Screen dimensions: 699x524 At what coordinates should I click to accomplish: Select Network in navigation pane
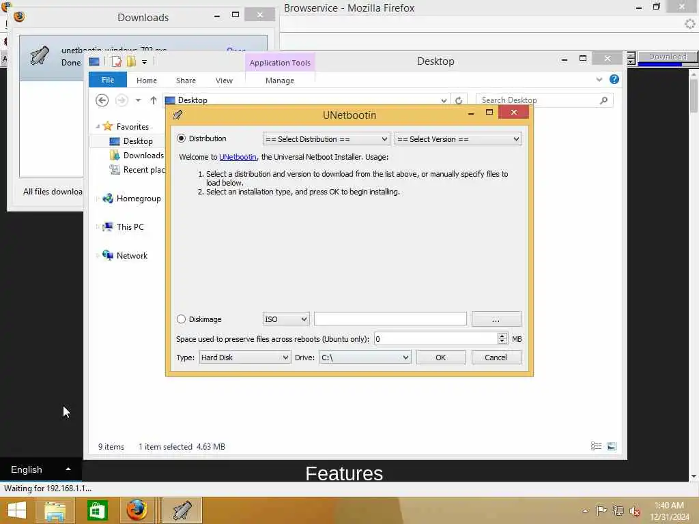click(132, 256)
